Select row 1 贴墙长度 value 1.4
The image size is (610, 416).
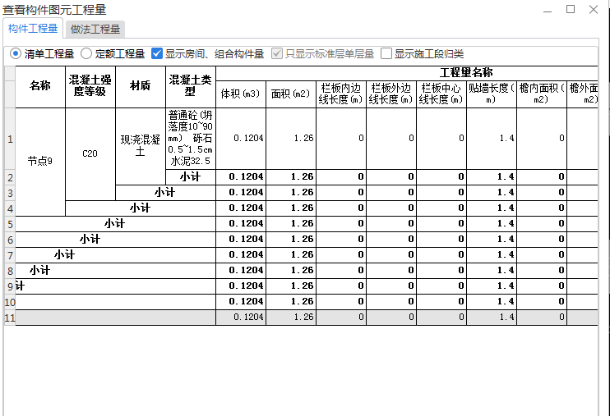(492, 139)
